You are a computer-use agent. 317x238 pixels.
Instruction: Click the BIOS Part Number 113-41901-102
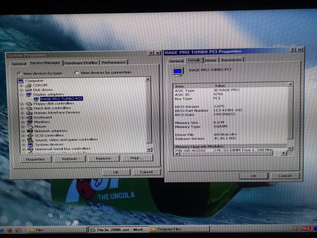pyautogui.click(x=228, y=110)
